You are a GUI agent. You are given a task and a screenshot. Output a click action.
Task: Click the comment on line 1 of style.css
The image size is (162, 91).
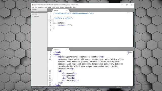[74, 13]
